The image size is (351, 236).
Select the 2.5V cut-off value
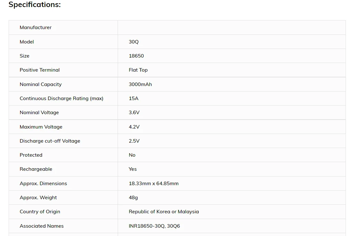[134, 141]
